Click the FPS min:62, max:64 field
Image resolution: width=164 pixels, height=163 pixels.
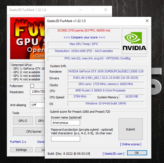point(97,59)
